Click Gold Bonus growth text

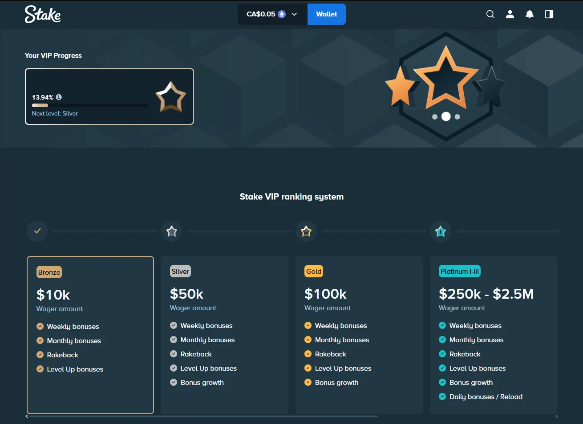336,382
